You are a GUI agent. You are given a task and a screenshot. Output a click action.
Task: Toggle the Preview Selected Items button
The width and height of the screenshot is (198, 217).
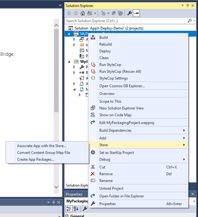[x=137, y=13]
